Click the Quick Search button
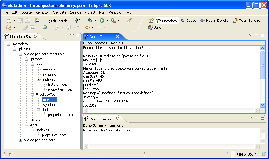Image resolution: width=269 pixels, height=159 pixels. tap(57, 21)
